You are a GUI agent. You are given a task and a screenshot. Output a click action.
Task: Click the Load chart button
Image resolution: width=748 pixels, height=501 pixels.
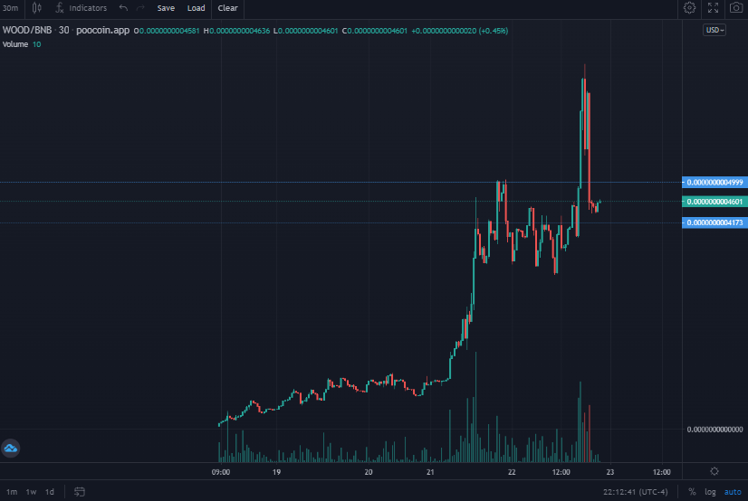pyautogui.click(x=197, y=8)
